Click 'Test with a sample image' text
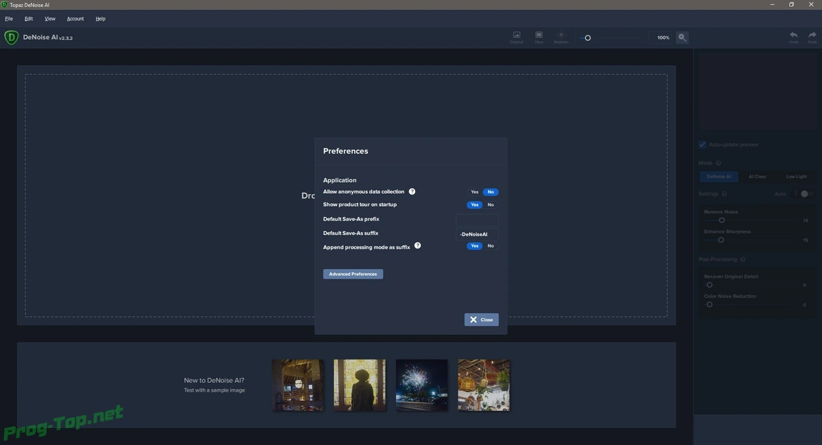Screen dimensions: 822x445 214,390
